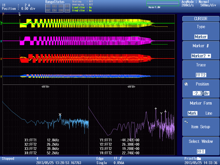Click the X2:FFT2 26.2kHz marker readout
The height and width of the screenshot is (165, 220).
click(42, 144)
